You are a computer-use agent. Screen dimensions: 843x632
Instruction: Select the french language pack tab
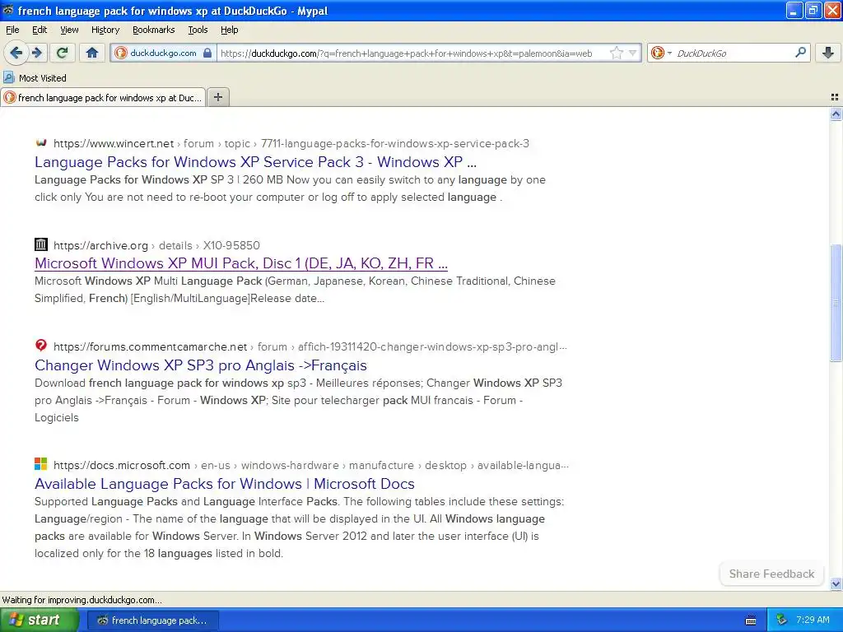tap(103, 97)
